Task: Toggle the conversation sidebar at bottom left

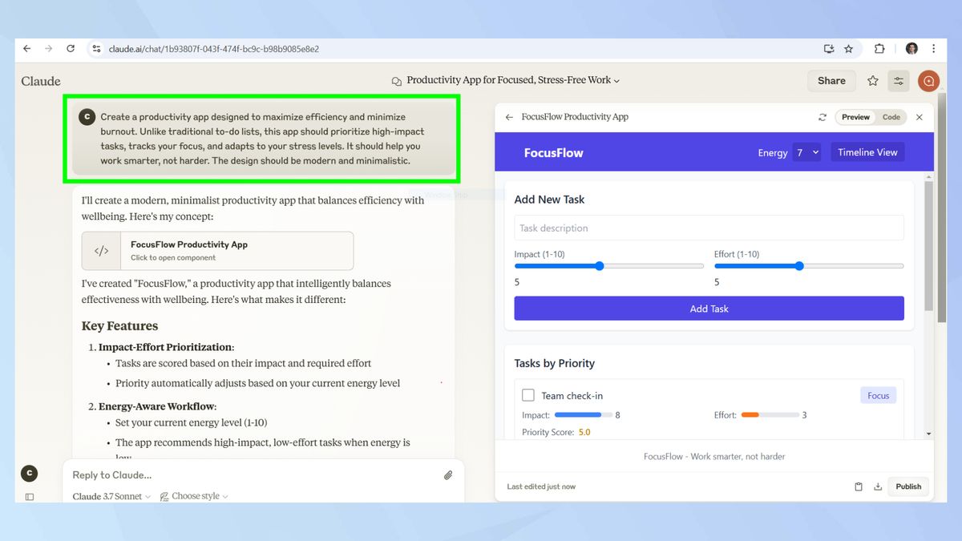Action: pyautogui.click(x=29, y=497)
